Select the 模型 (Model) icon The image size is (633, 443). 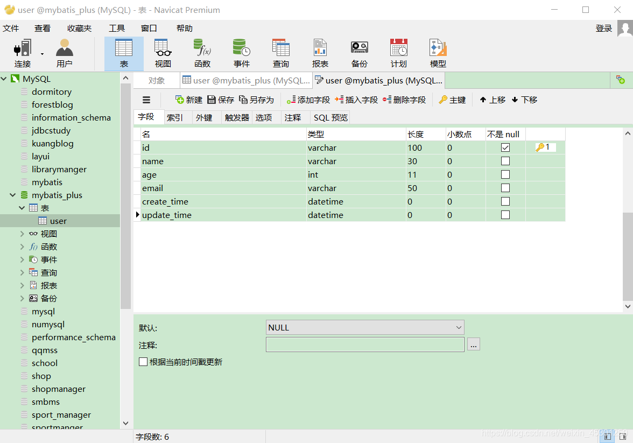(438, 52)
